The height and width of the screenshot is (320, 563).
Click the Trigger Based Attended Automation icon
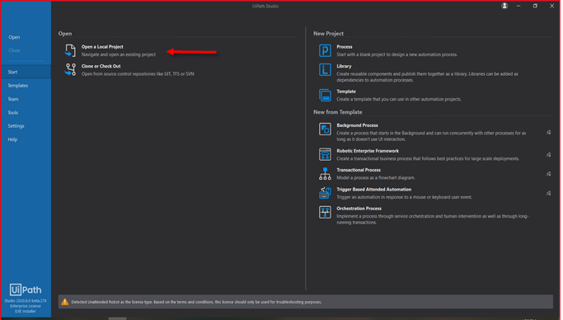coord(325,193)
